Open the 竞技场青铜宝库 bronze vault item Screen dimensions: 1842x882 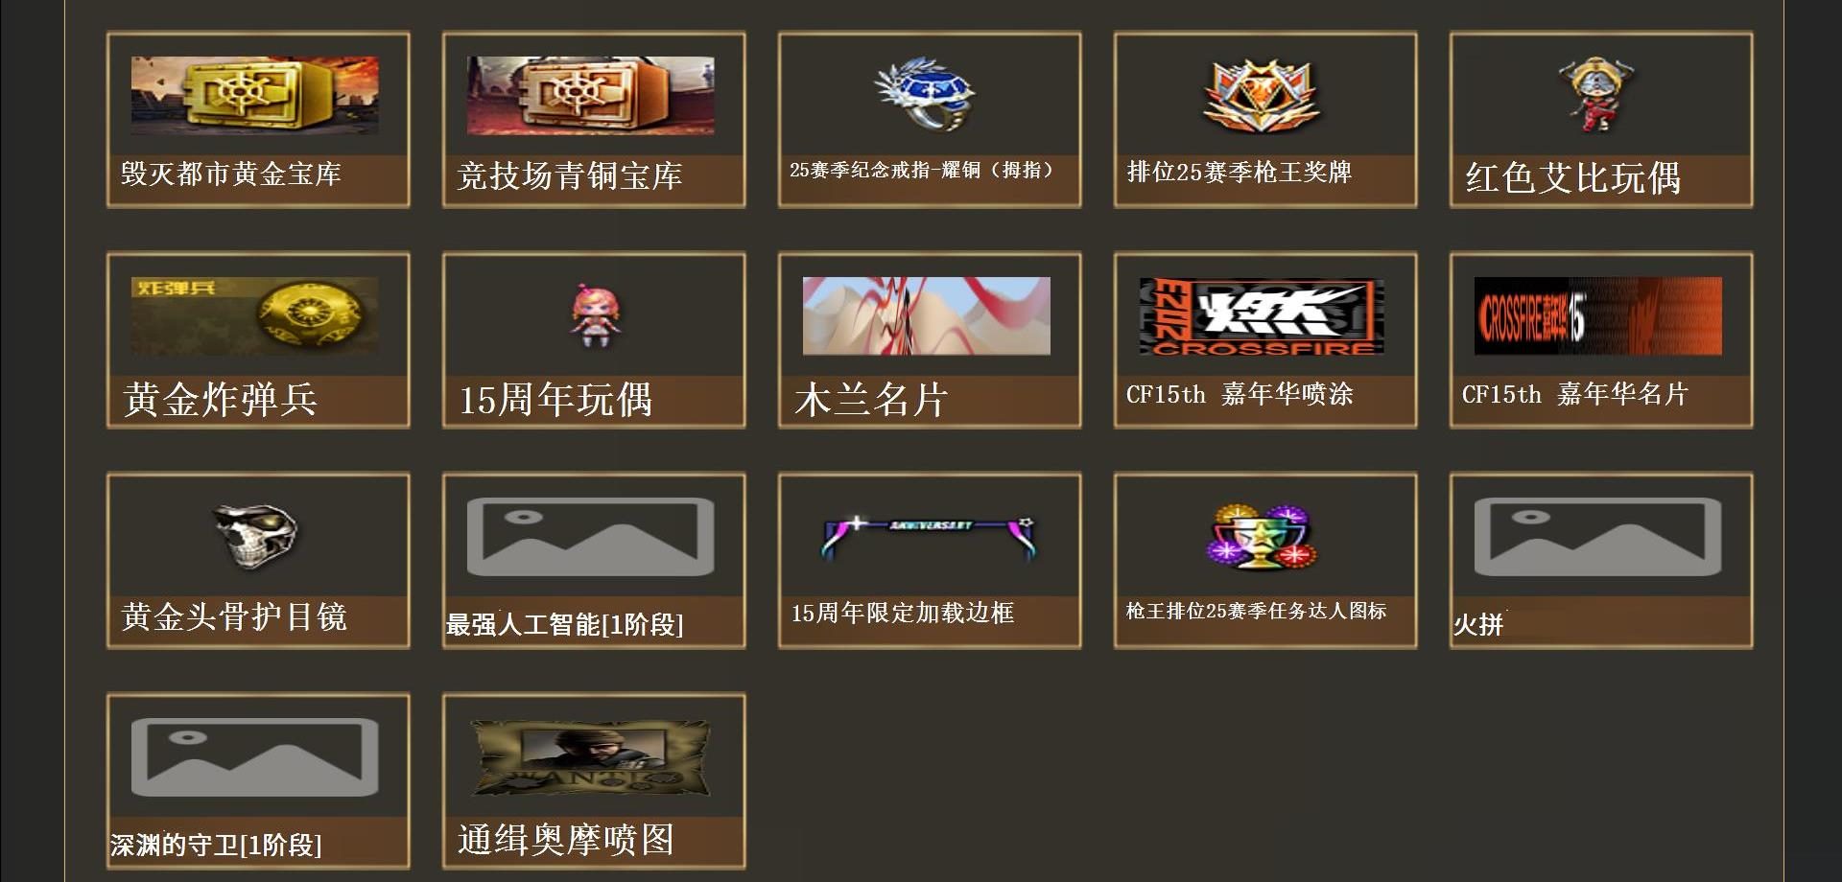(x=591, y=95)
